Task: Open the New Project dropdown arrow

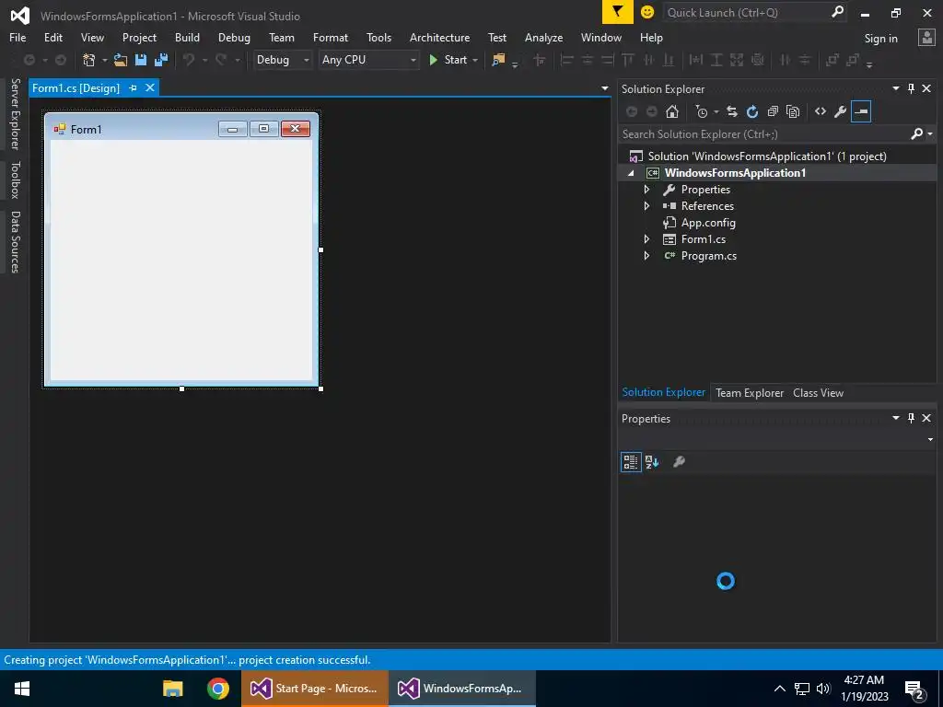Action: pyautogui.click(x=104, y=60)
